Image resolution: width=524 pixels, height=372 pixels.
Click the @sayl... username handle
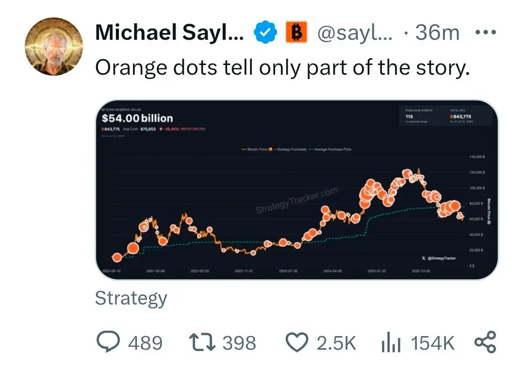point(355,32)
